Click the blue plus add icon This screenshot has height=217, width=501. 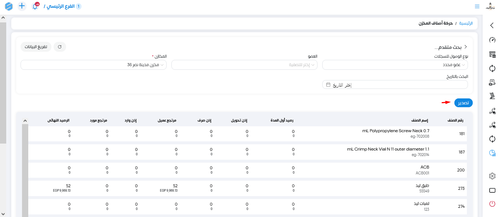click(22, 6)
